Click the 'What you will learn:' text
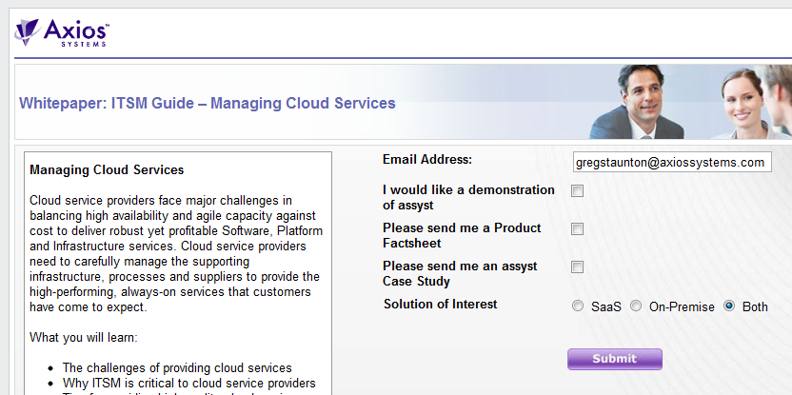 point(84,338)
